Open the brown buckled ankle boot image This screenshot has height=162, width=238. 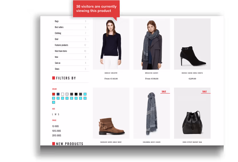(111, 113)
